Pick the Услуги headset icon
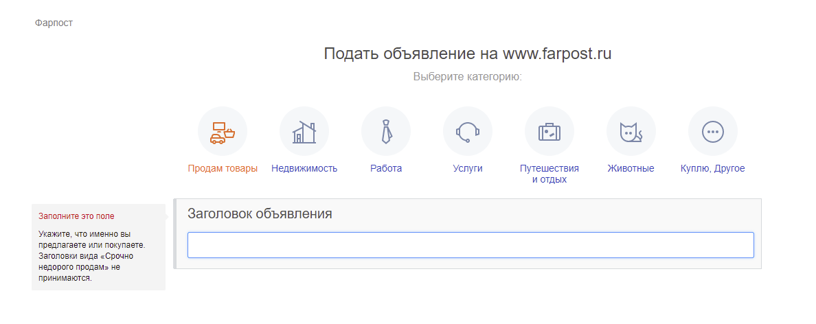 click(468, 131)
